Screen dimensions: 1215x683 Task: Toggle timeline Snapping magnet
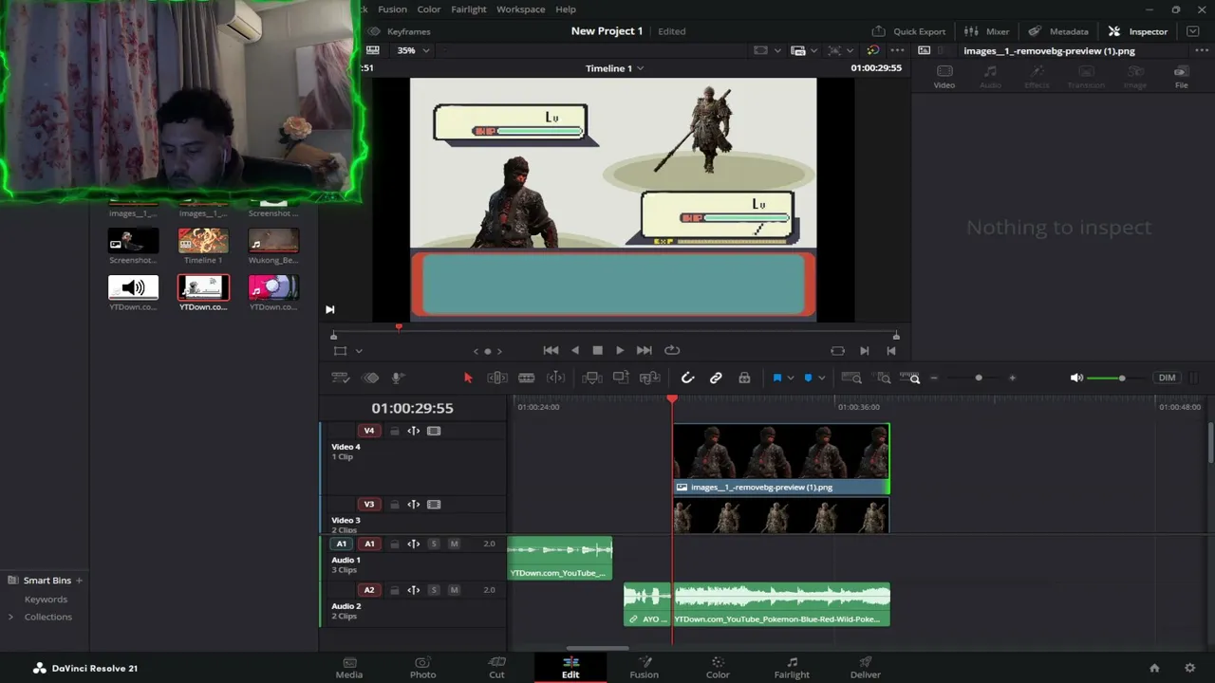click(x=687, y=378)
